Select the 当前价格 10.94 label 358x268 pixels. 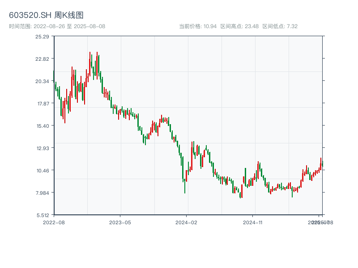click(x=198, y=26)
